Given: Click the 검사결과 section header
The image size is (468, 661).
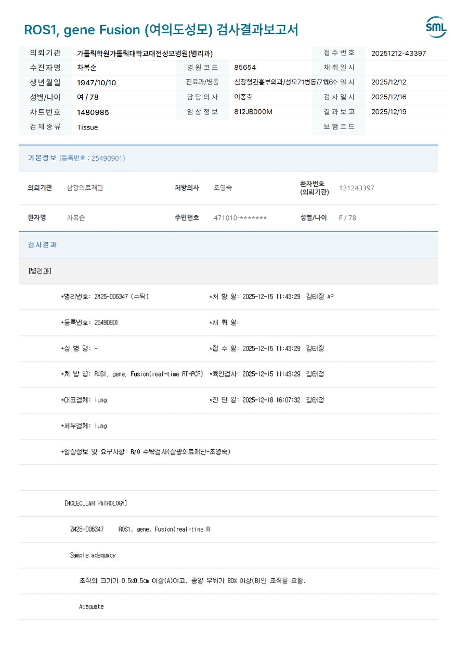Looking at the screenshot, I should click(x=228, y=245).
